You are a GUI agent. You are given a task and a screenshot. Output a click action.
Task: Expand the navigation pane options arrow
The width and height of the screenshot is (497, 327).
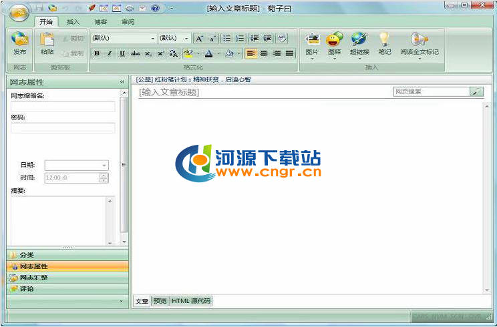coord(122,301)
